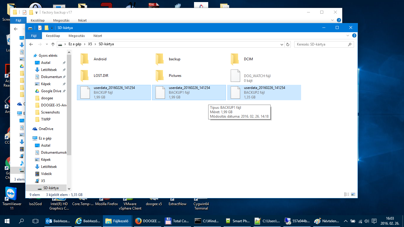This screenshot has width=404, height=227.
Task: Collapse the Gyors elérés tree section
Action: pyautogui.click(x=32, y=56)
